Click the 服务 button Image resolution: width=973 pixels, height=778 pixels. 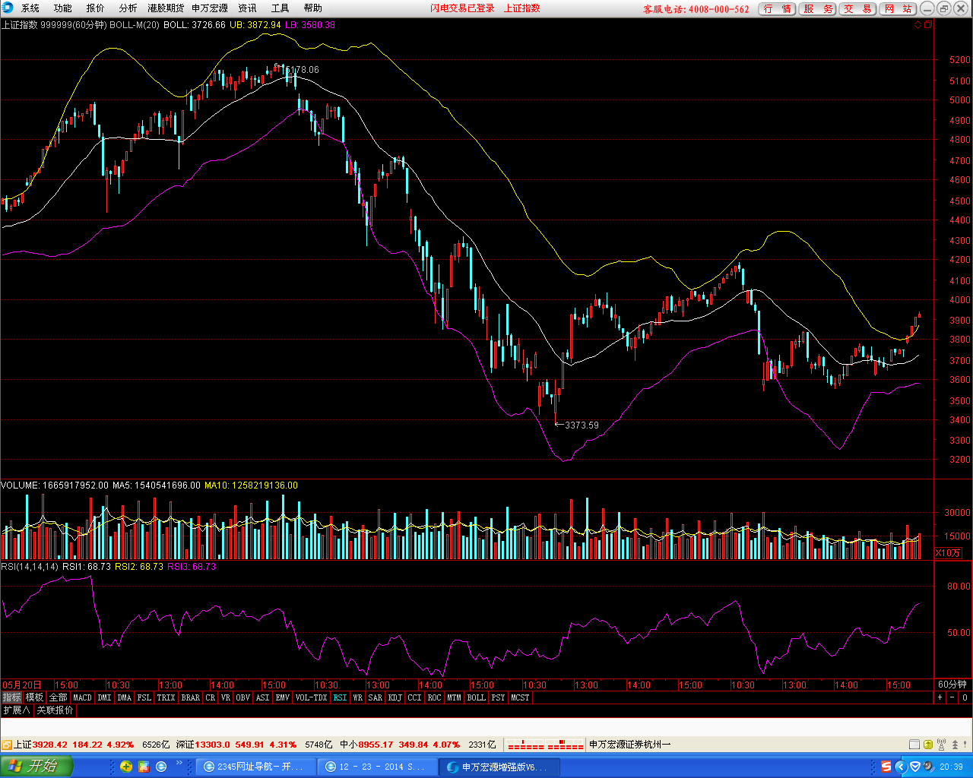[x=818, y=9]
